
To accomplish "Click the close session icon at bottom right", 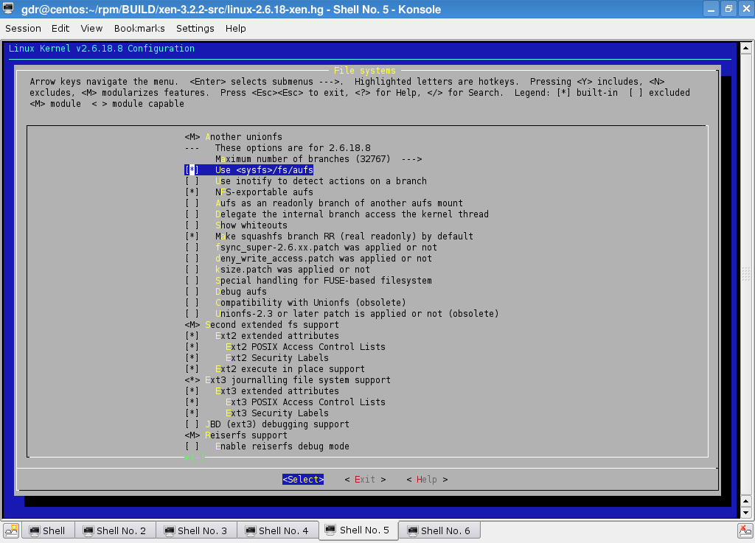I will [x=745, y=530].
